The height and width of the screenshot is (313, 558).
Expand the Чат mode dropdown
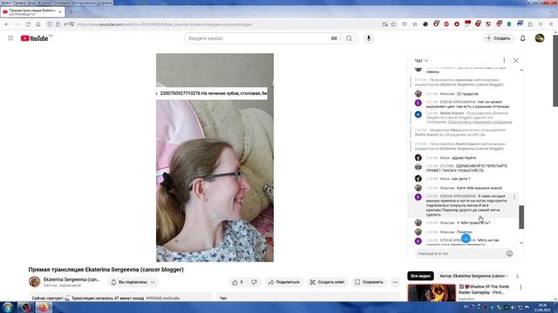(x=421, y=61)
